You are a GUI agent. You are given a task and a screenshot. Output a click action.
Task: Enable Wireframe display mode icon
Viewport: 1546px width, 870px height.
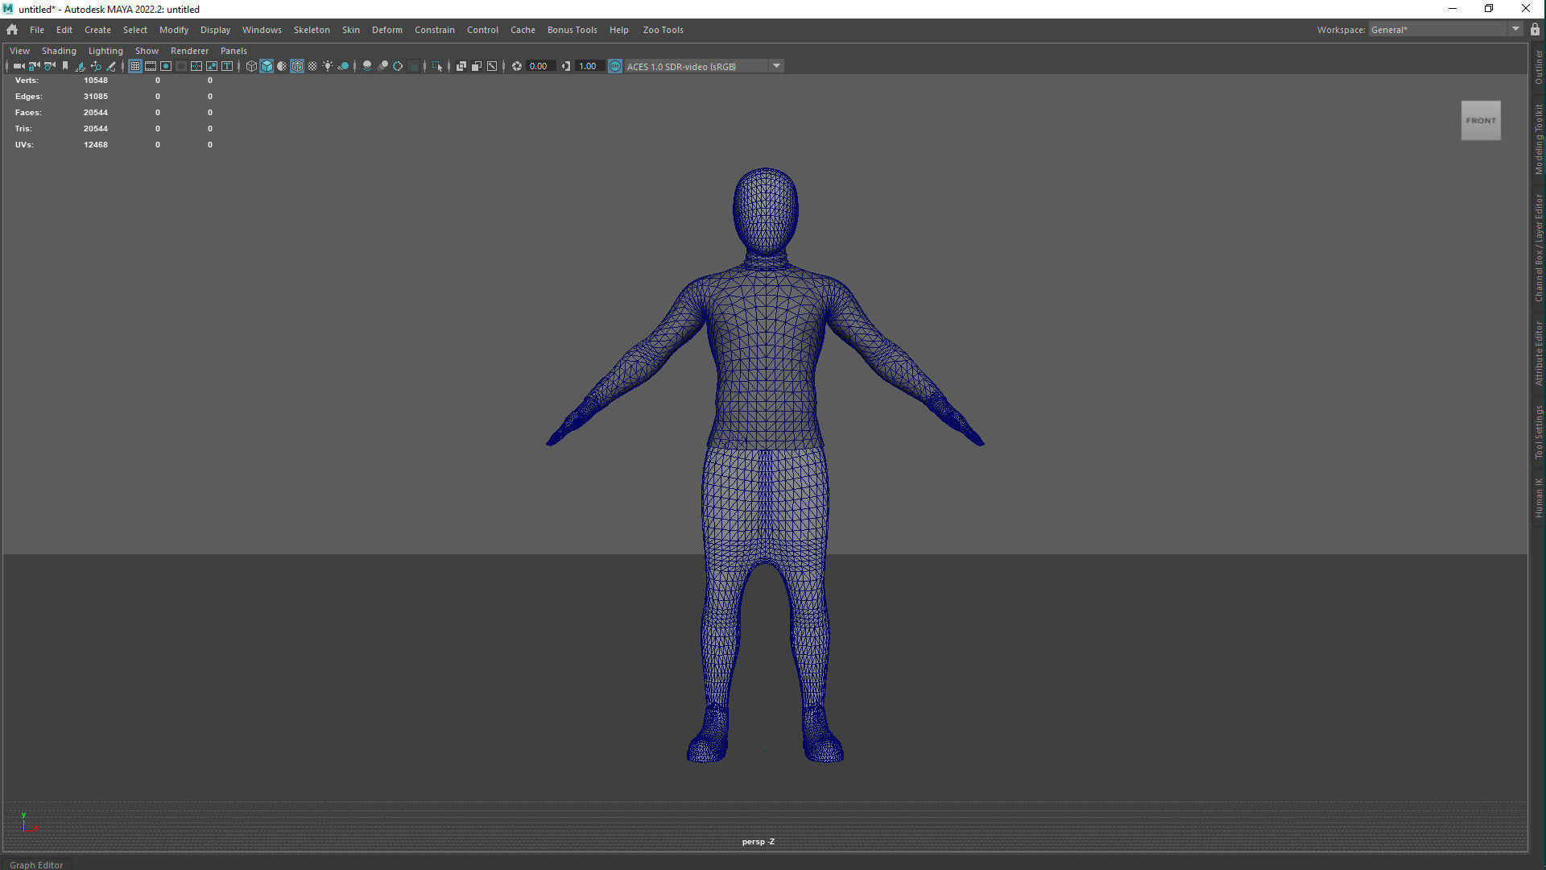pos(251,66)
